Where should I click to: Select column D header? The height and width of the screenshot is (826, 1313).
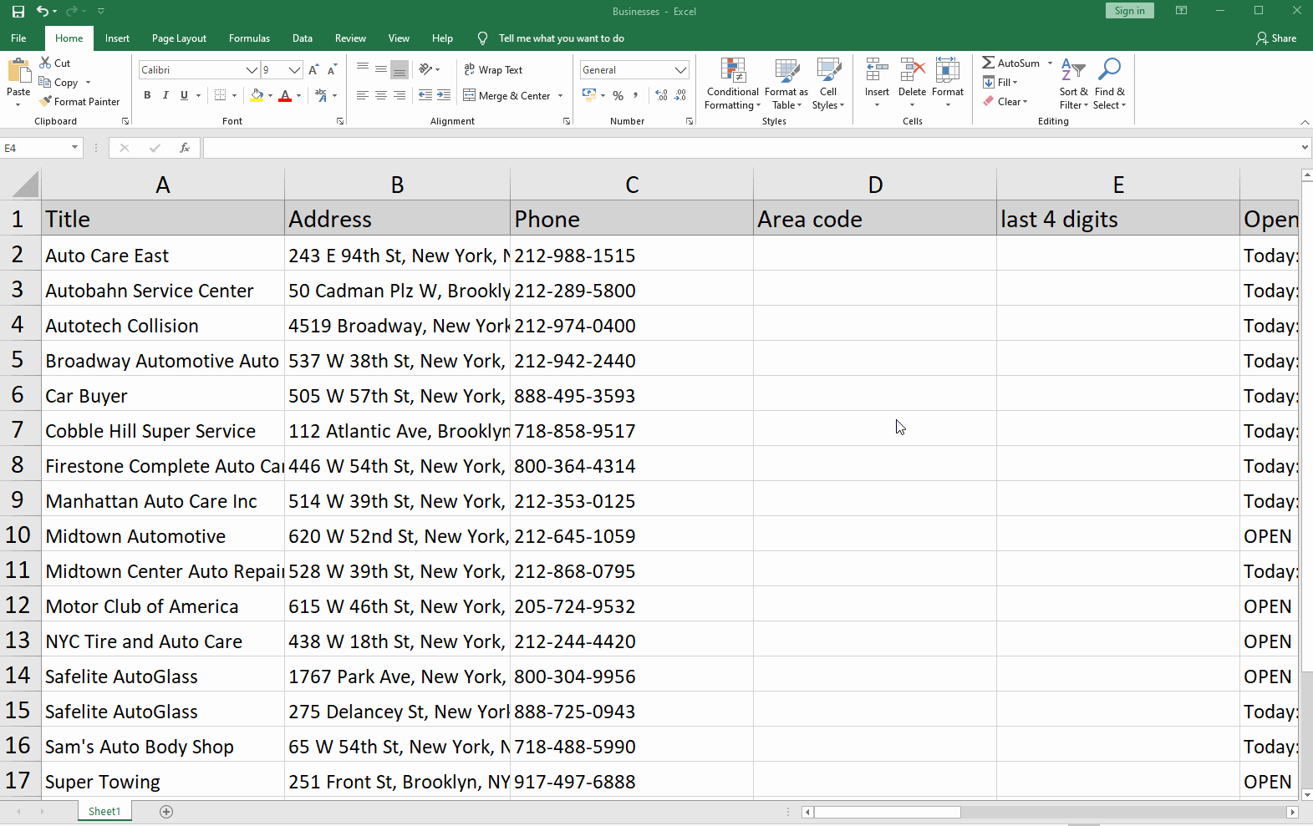tap(875, 185)
